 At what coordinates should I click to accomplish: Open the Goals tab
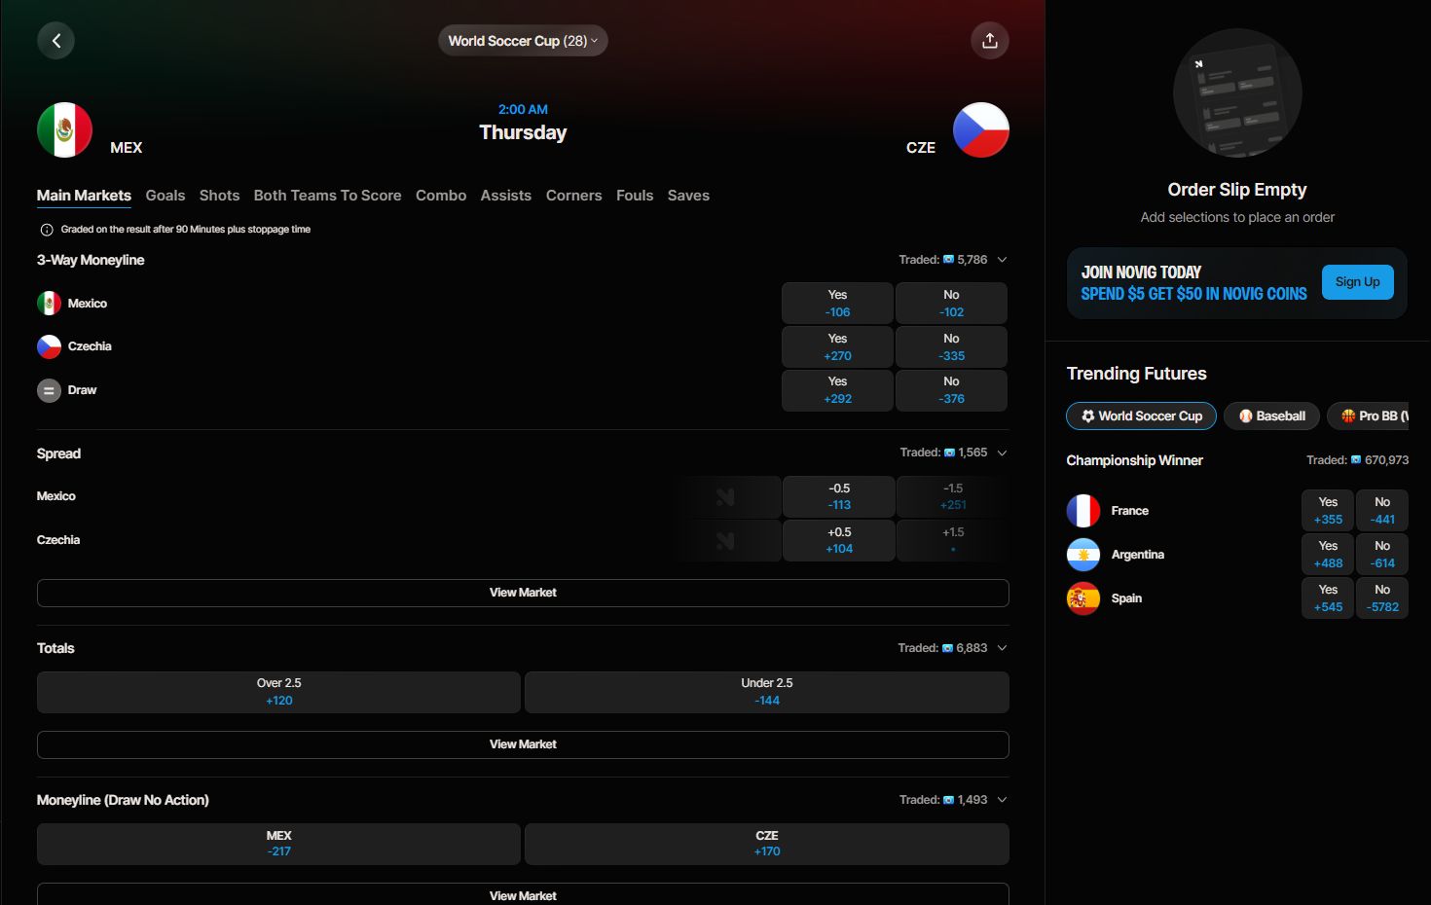pyautogui.click(x=165, y=196)
